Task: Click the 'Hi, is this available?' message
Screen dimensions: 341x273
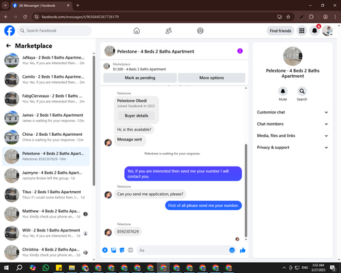Action: tap(134, 130)
